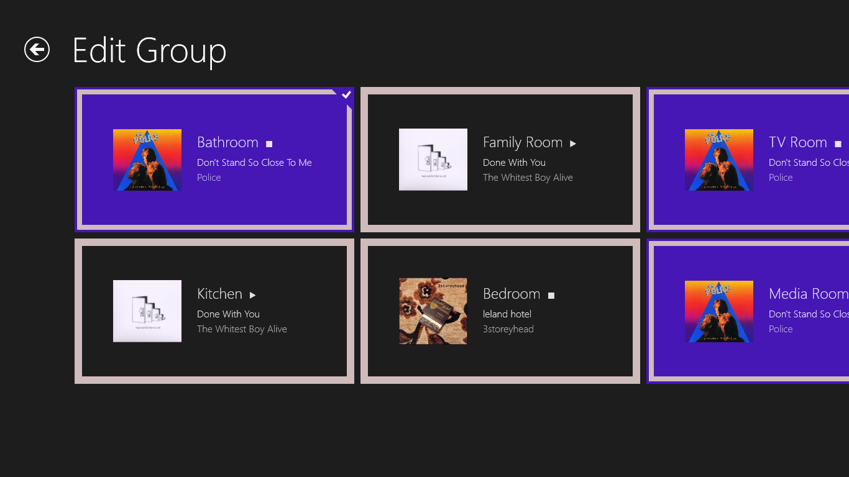Click Family Room's The Whitest Boy Alive
Viewport: 849px width, 477px height.
point(528,178)
